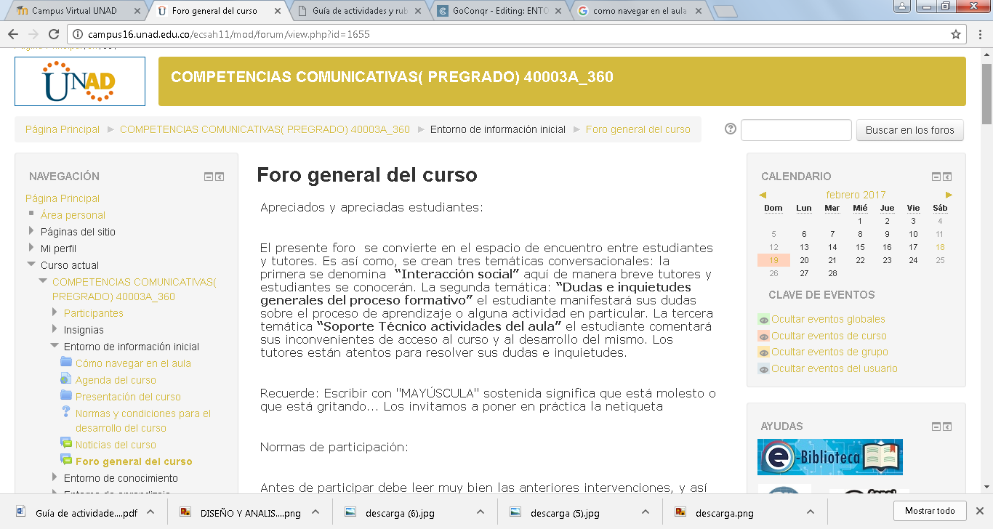Open options chevron for descarga (6).jpg
The width and height of the screenshot is (993, 529).
481,512
